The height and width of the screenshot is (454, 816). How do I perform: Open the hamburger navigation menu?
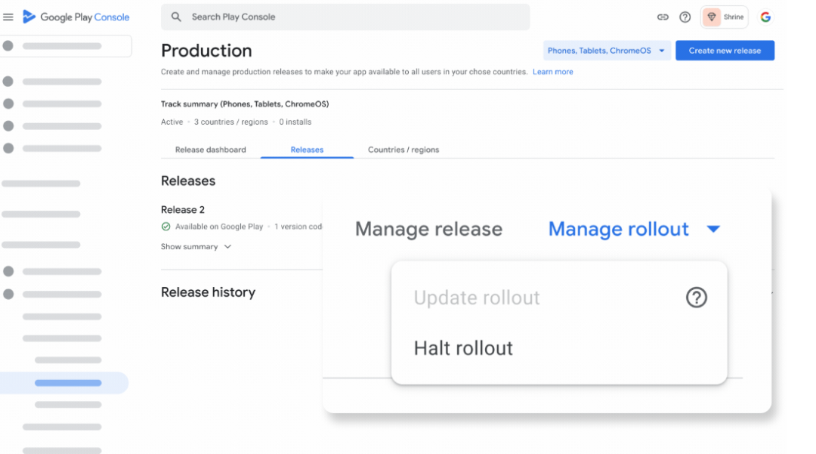tap(8, 17)
